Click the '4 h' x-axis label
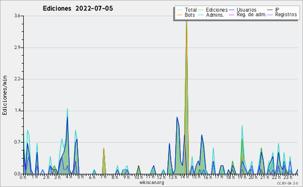Viewport: 303px width, 187px height. [x=69, y=177]
